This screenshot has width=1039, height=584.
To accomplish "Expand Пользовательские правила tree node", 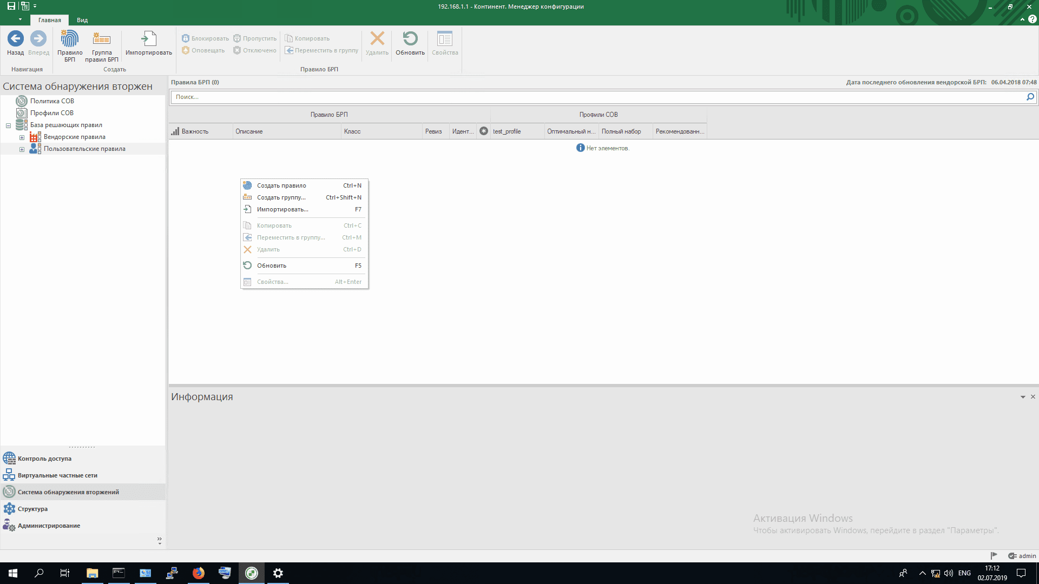I will pos(22,149).
